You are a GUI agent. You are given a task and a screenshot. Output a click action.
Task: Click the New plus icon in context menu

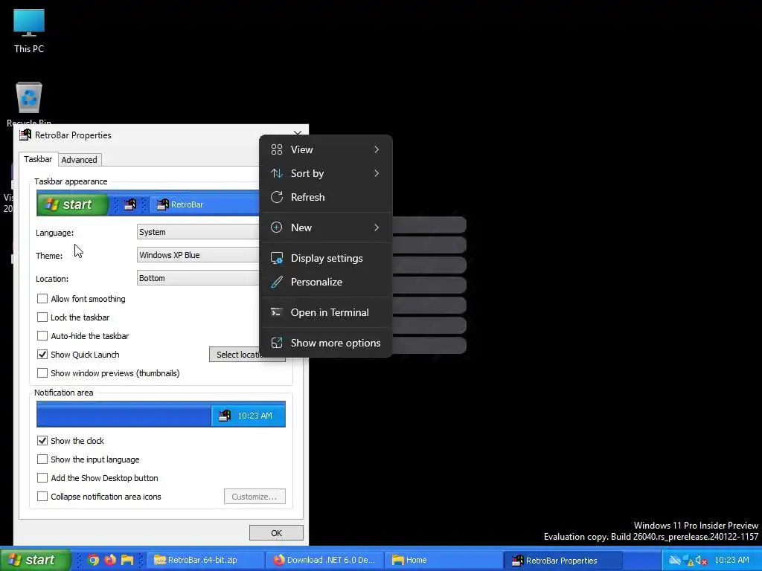[x=277, y=228]
